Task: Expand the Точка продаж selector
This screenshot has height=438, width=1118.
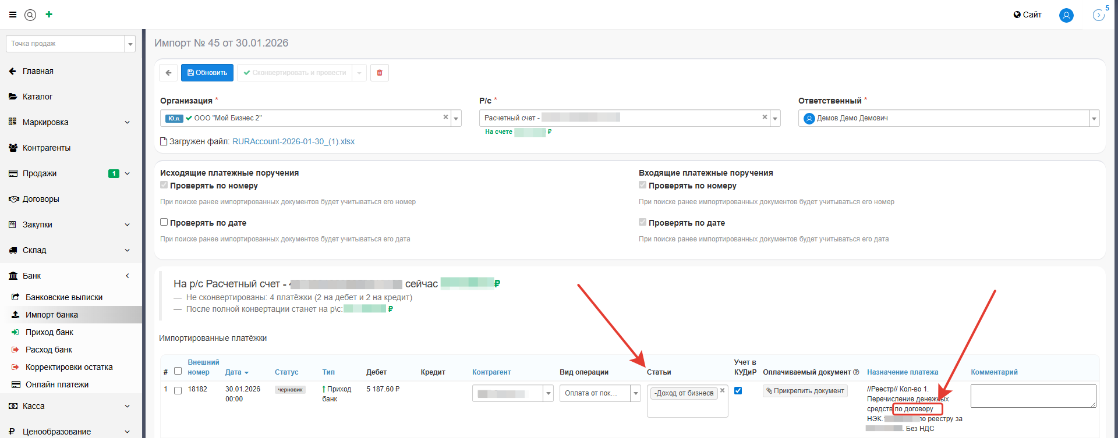Action: (130, 44)
